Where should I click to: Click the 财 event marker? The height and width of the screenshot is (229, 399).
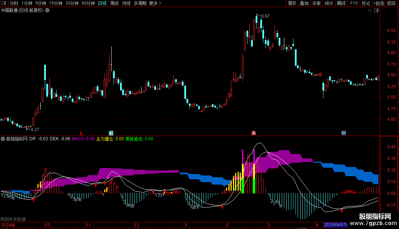(344, 133)
